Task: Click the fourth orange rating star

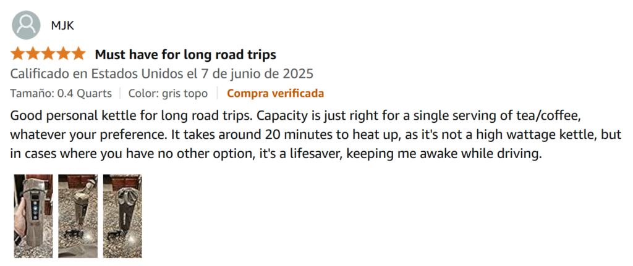Action: (x=62, y=54)
